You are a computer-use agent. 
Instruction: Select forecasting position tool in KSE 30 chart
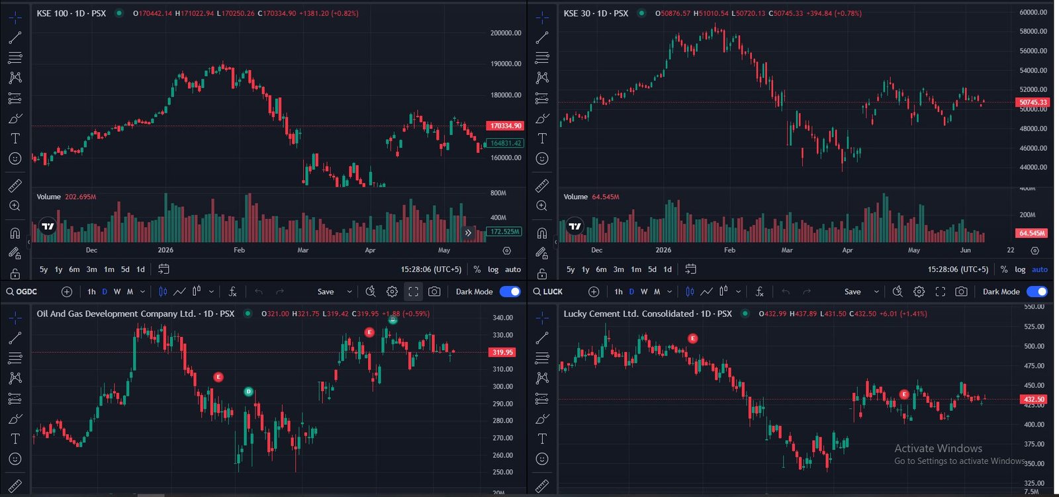click(542, 98)
